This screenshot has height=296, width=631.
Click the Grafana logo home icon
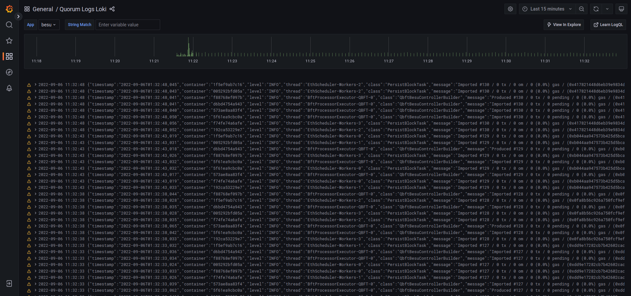click(x=9, y=9)
